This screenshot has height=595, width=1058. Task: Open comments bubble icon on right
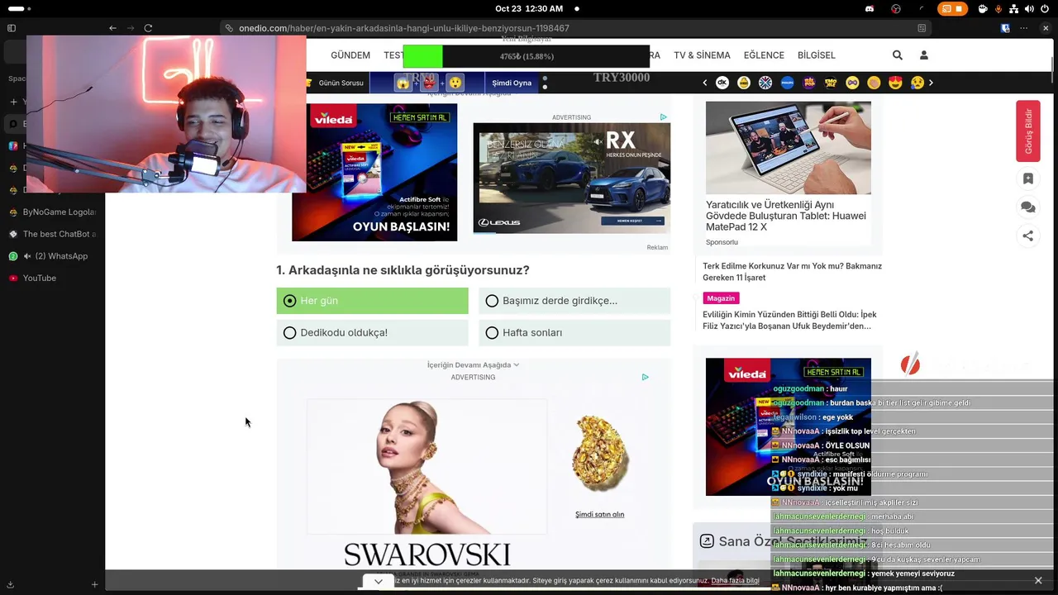click(x=1027, y=207)
